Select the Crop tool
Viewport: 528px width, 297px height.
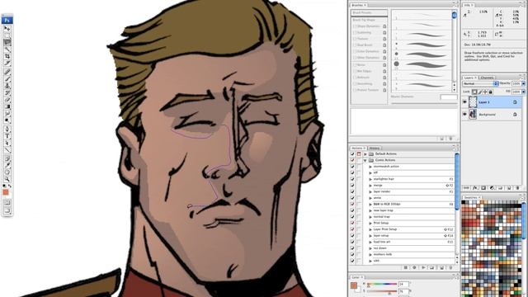click(7, 56)
